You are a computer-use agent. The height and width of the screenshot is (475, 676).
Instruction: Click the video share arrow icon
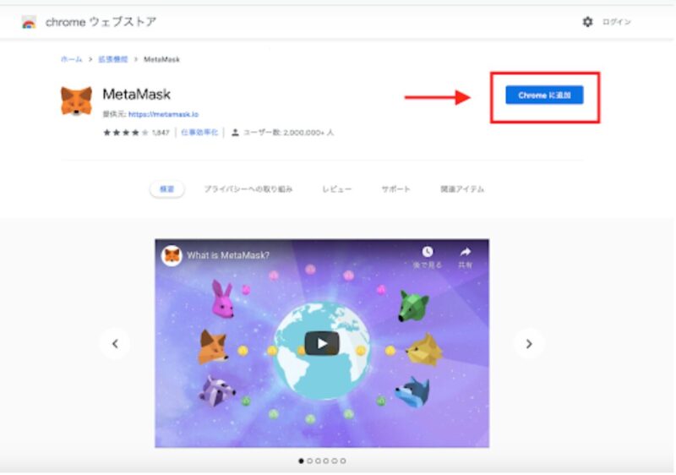(466, 252)
